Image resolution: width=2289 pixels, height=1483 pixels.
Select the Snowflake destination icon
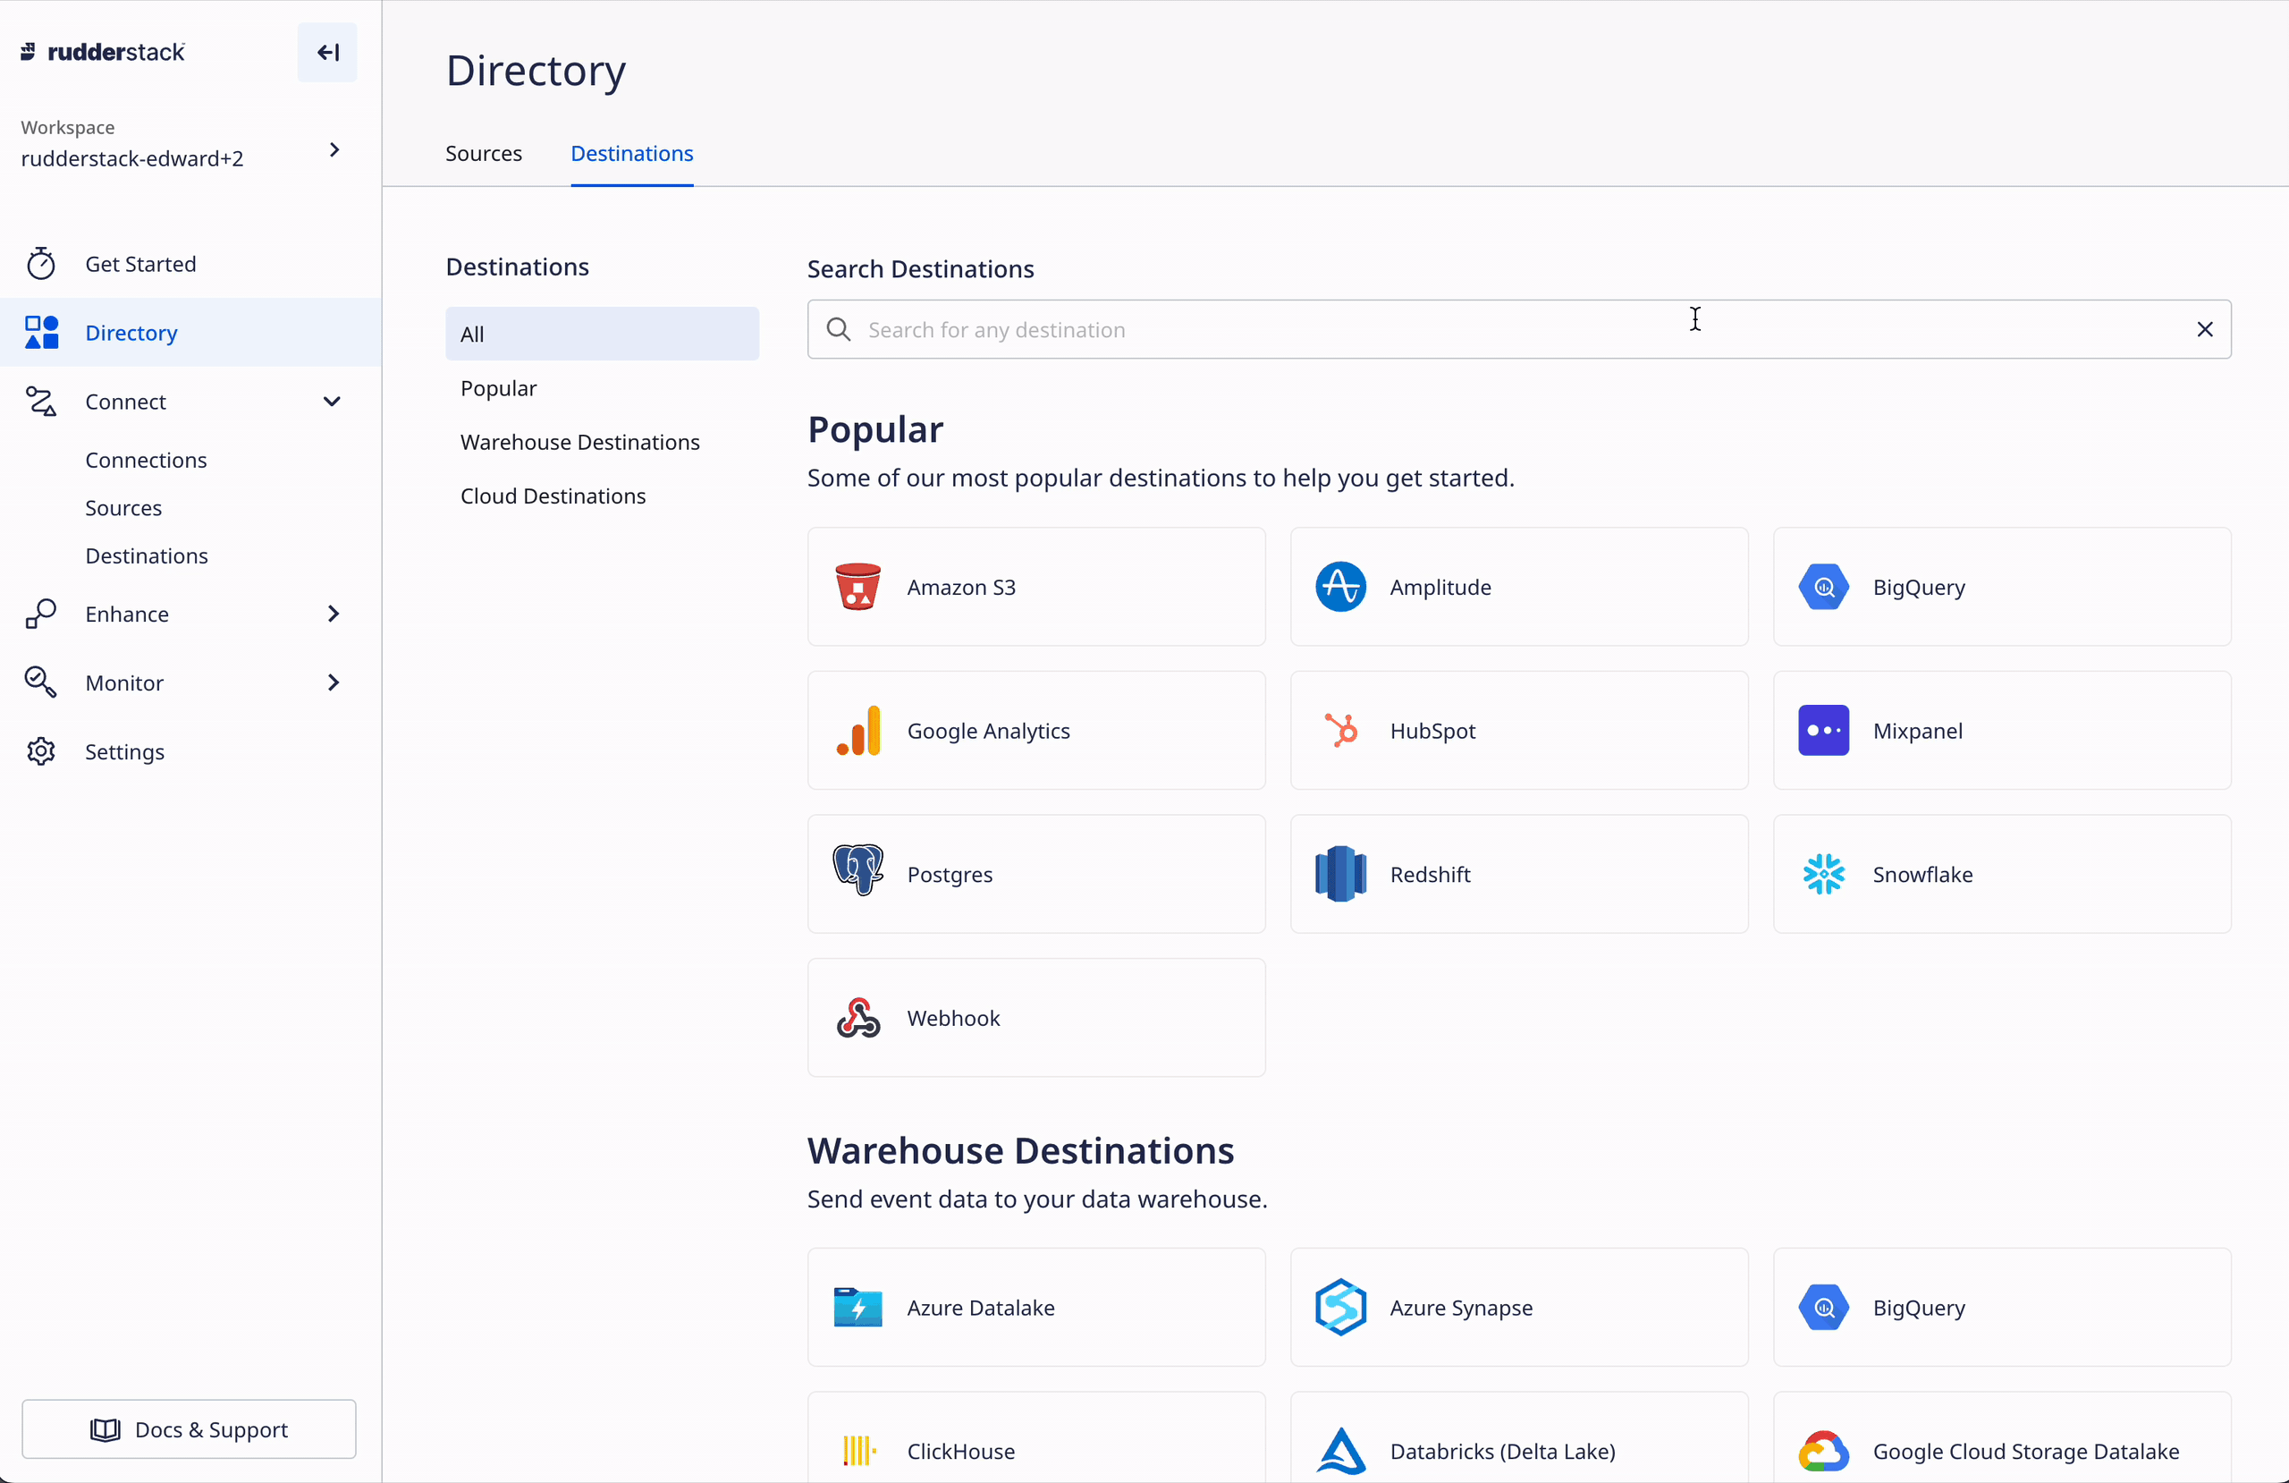click(1822, 874)
